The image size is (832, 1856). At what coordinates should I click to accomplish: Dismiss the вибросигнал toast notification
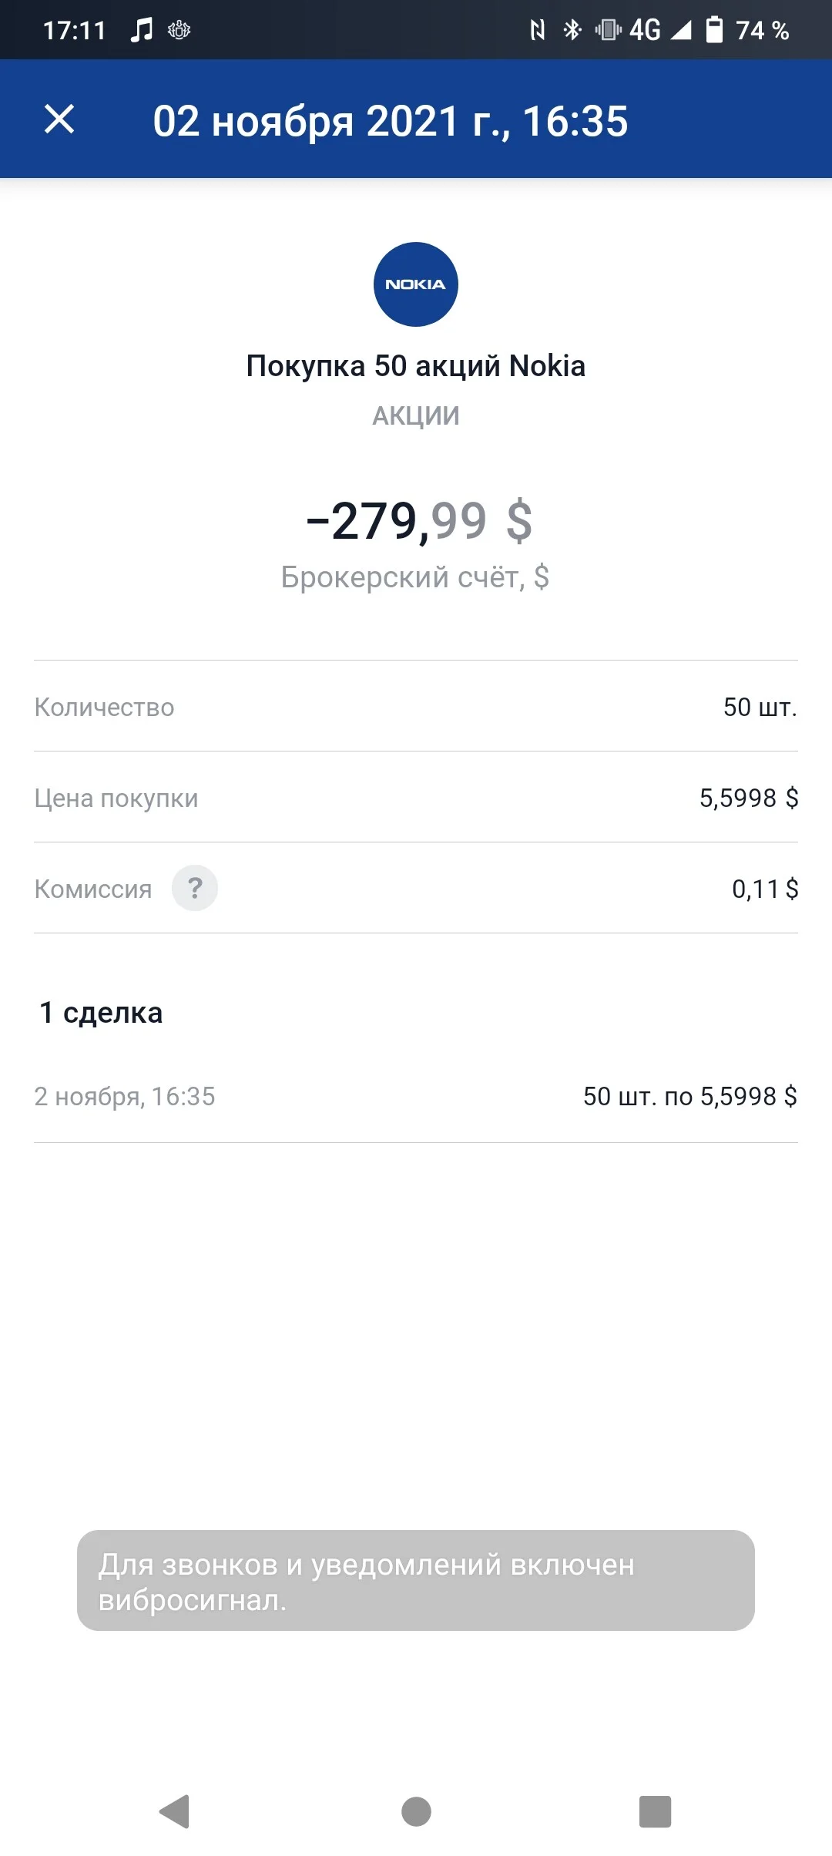coord(416,1581)
